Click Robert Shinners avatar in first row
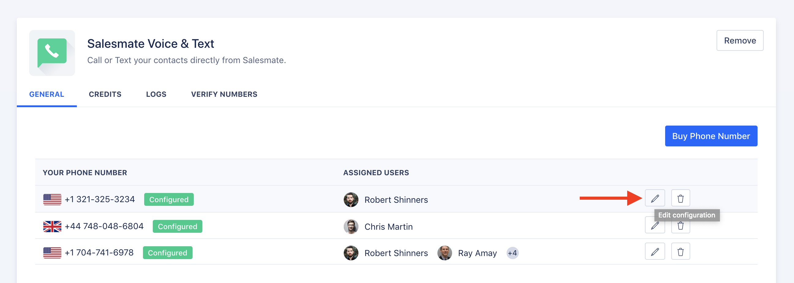This screenshot has width=794, height=283. click(x=351, y=200)
